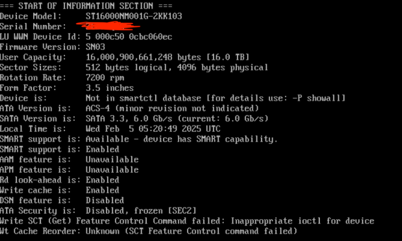Click the AAM feature Unavailable value

pyautogui.click(x=112, y=159)
